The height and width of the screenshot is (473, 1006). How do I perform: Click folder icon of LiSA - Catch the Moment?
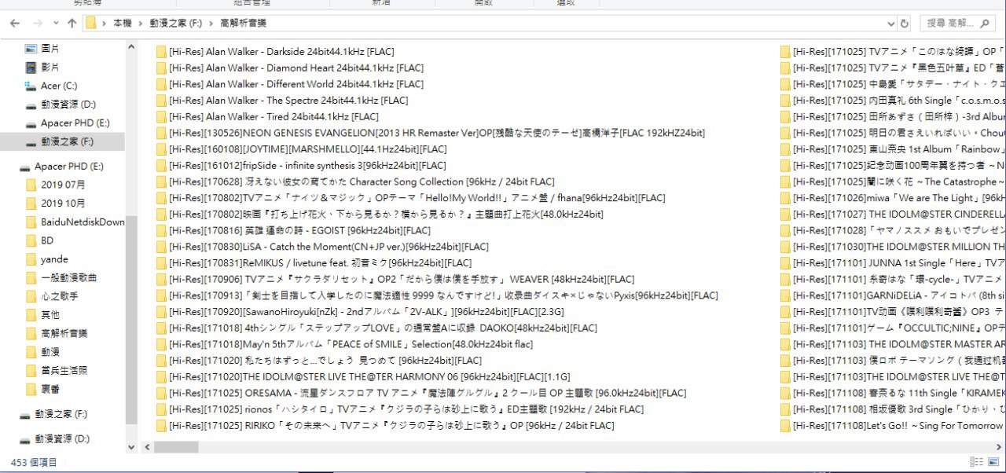click(161, 247)
